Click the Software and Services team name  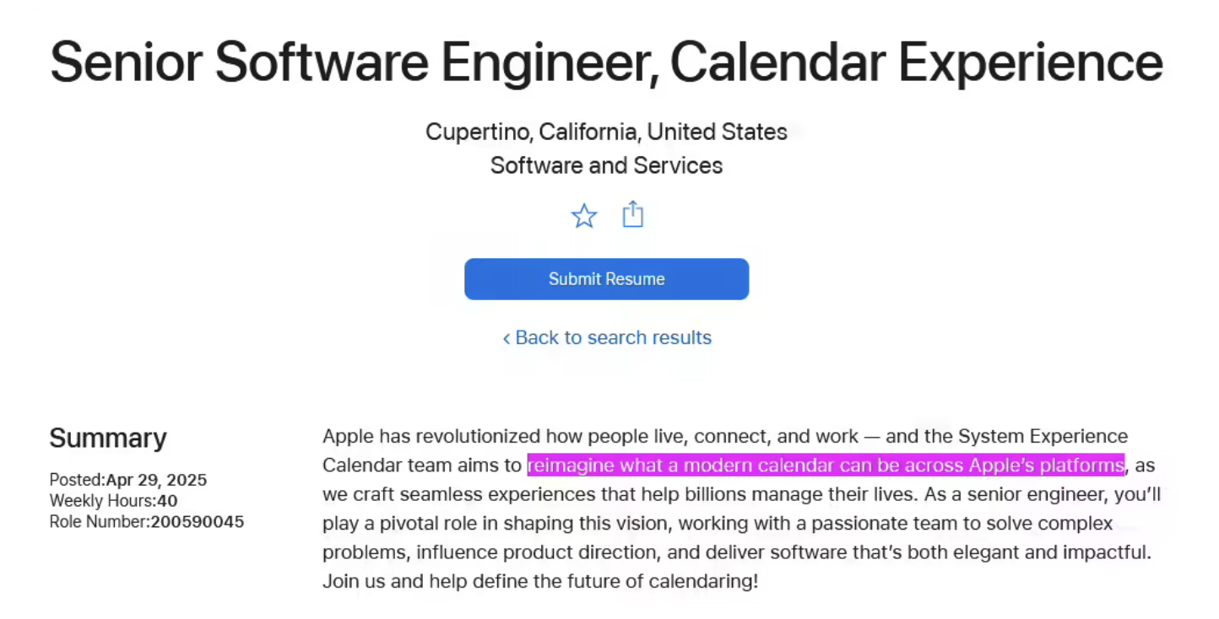[606, 165]
